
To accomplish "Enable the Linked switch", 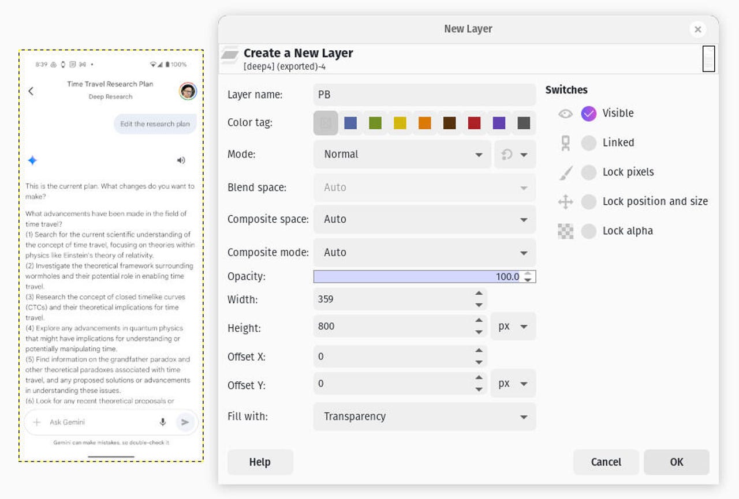I will (588, 143).
